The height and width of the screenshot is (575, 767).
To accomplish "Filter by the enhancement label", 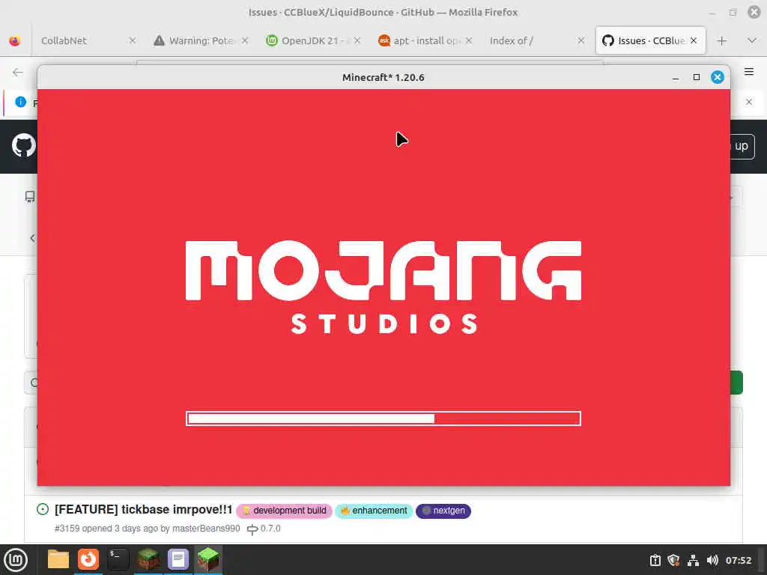I will (x=375, y=511).
